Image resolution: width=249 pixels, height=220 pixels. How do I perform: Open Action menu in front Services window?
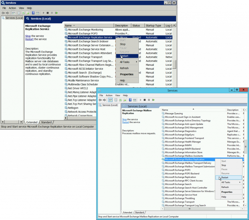[109, 95]
